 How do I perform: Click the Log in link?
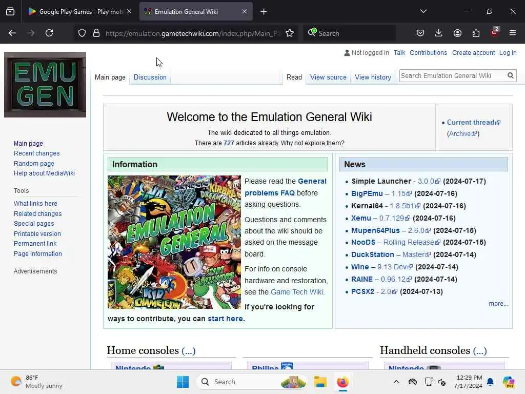pyautogui.click(x=508, y=53)
